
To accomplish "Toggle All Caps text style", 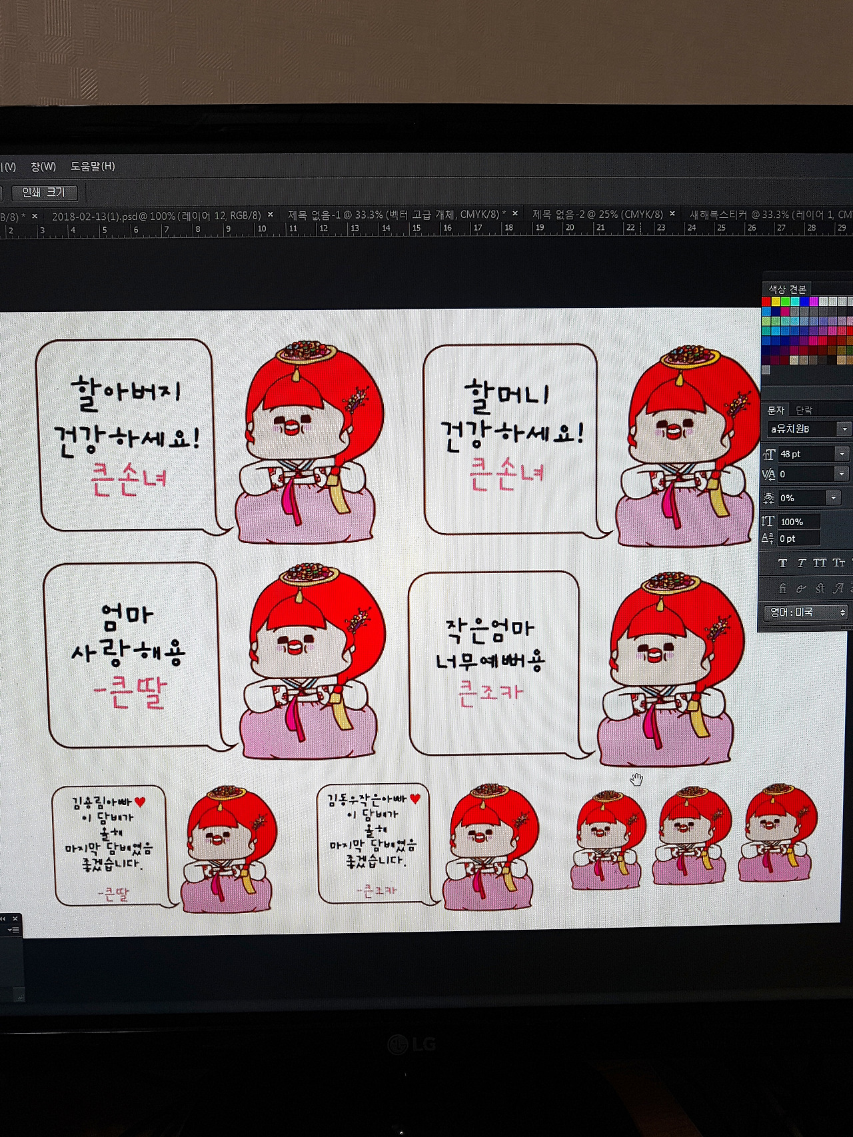I will pyautogui.click(x=820, y=563).
